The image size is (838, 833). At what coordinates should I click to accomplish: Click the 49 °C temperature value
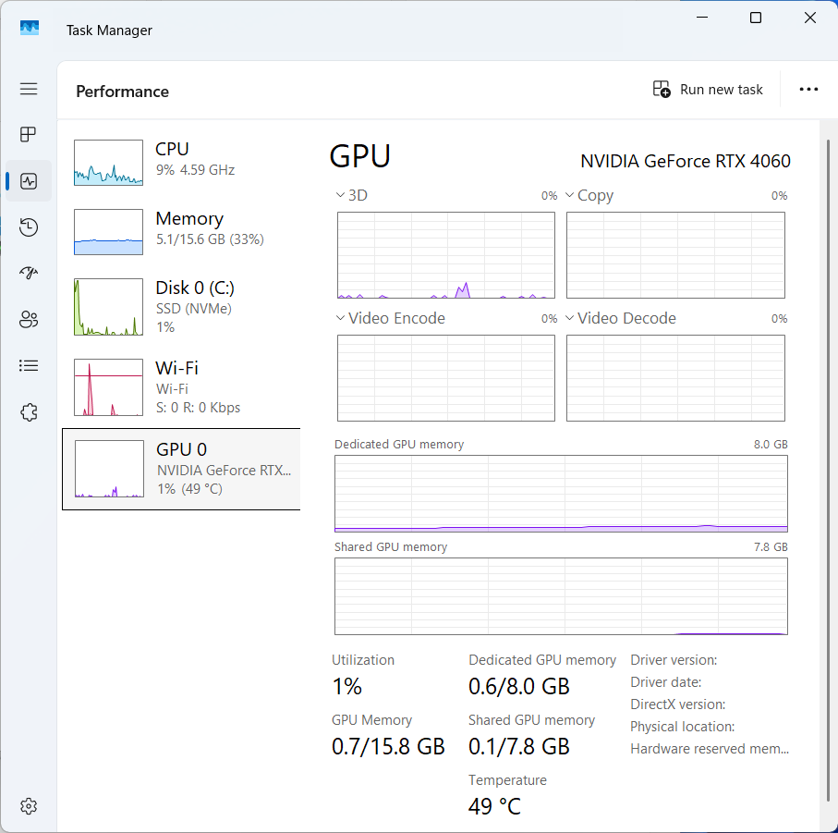[494, 806]
